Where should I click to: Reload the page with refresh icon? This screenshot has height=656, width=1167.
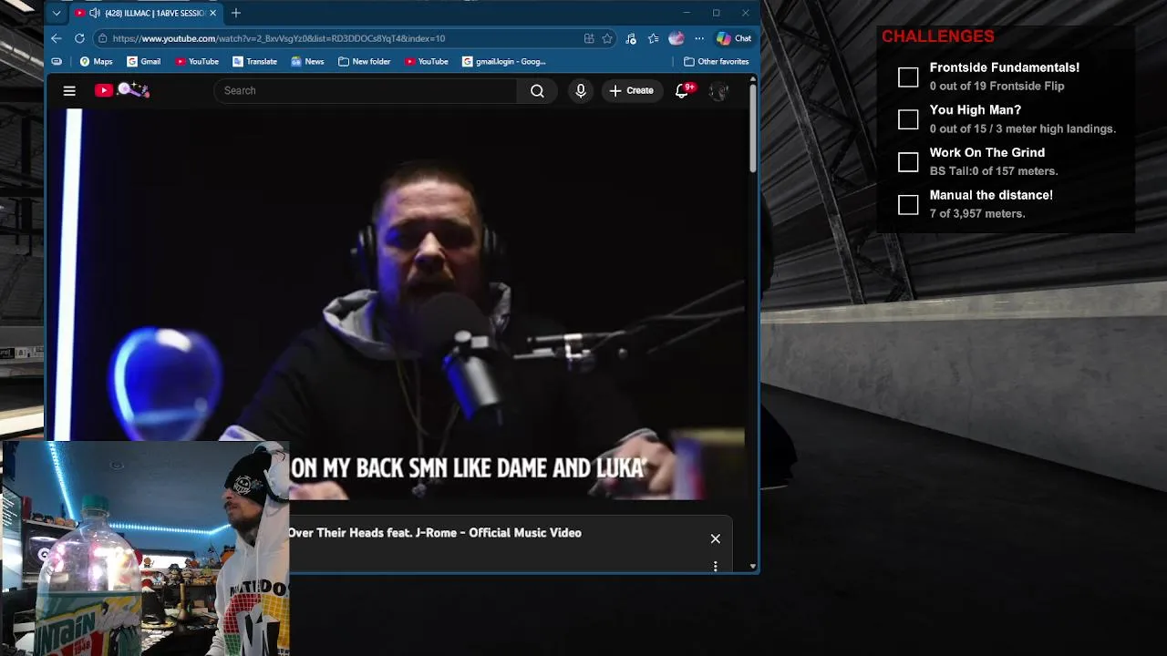pyautogui.click(x=79, y=38)
